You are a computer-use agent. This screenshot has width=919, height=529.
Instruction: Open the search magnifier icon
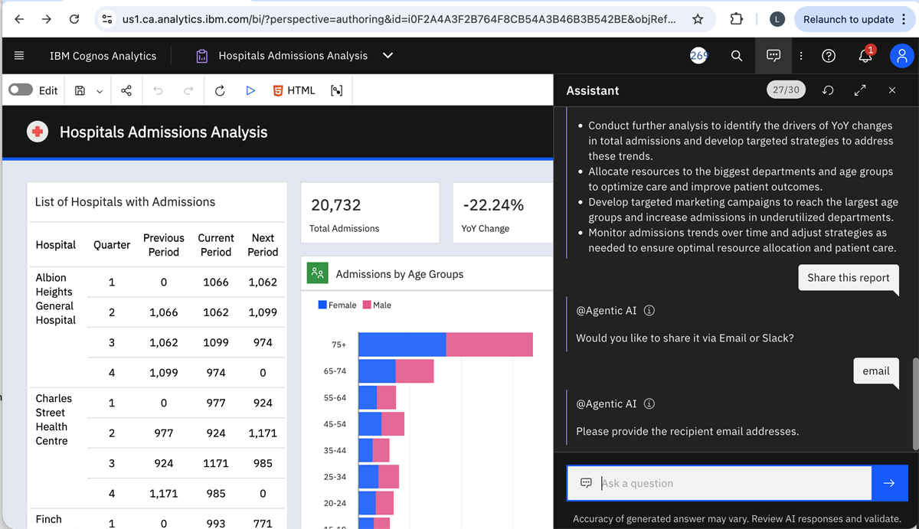[736, 56]
